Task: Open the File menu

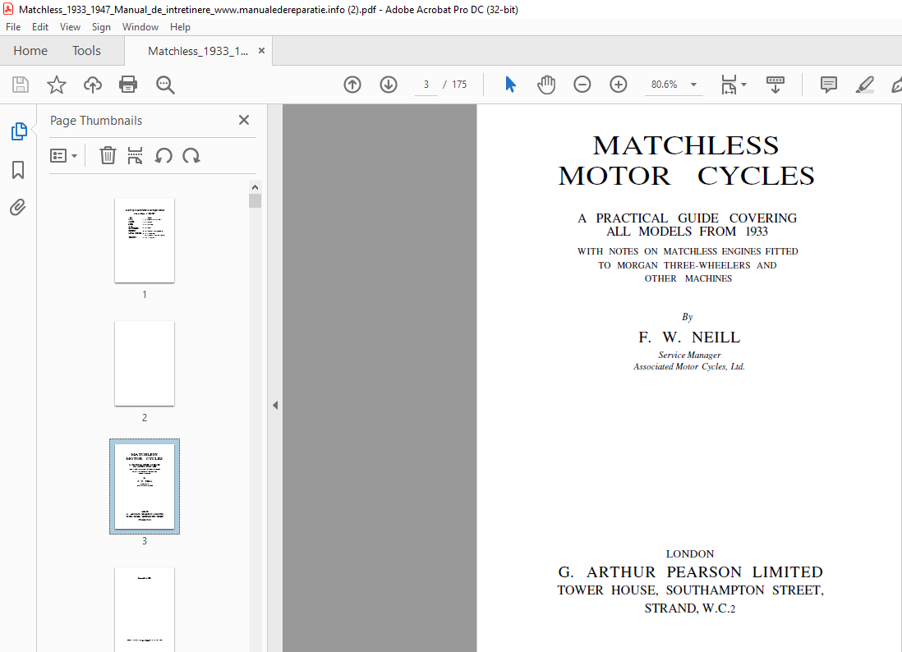Action: pos(12,27)
